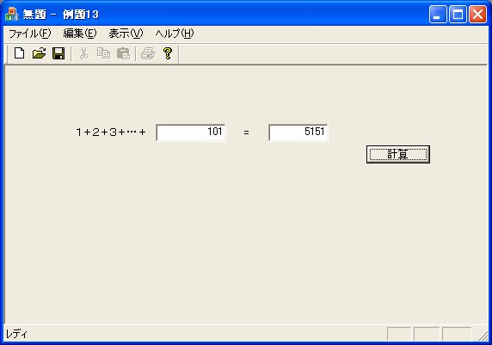Image resolution: width=492 pixels, height=345 pixels.
Task: Open a file with the folder icon
Action: pyautogui.click(x=39, y=53)
